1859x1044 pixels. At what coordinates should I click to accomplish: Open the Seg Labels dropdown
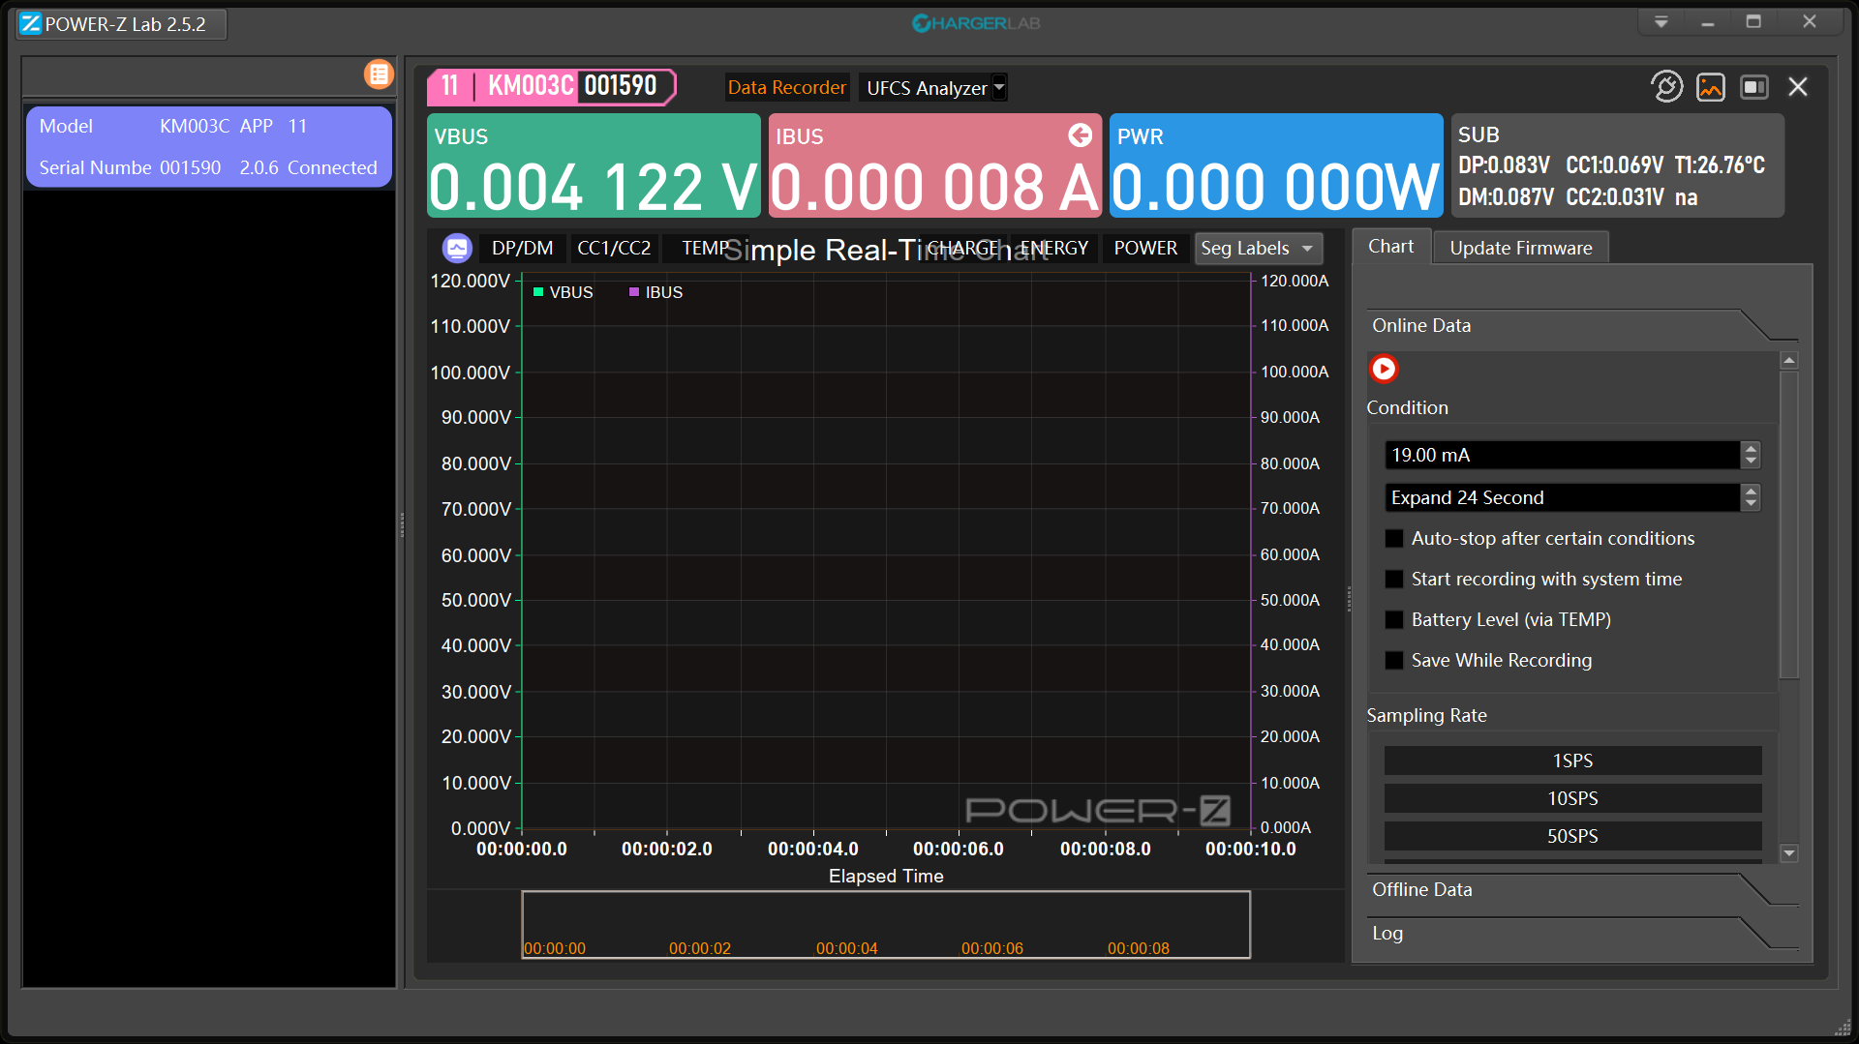coord(1258,249)
